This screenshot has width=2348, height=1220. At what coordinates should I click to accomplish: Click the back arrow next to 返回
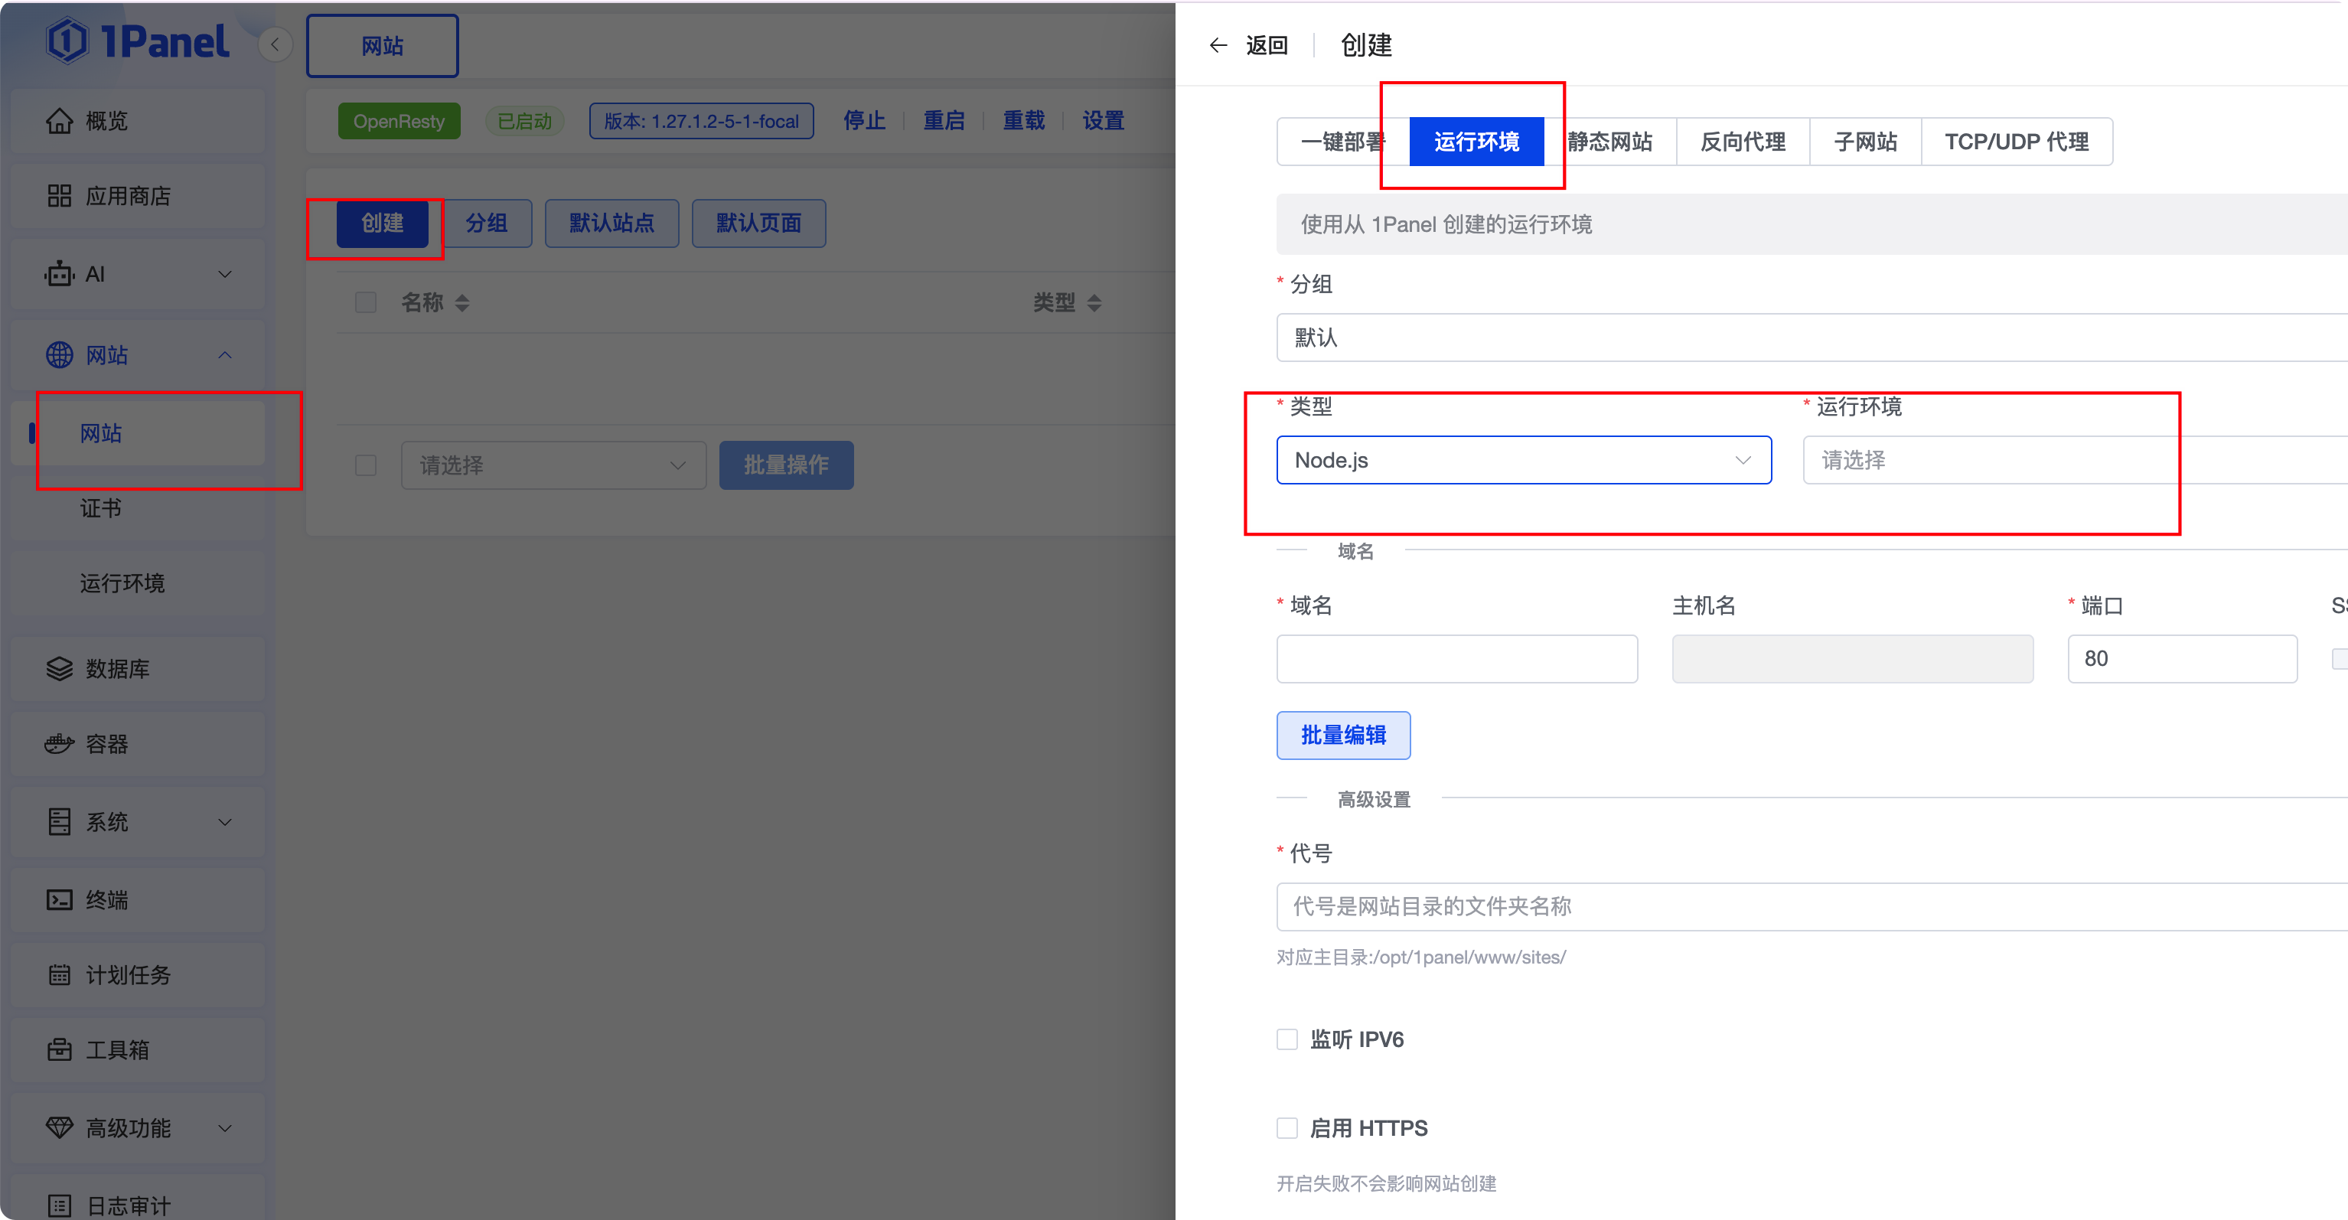(x=1218, y=46)
